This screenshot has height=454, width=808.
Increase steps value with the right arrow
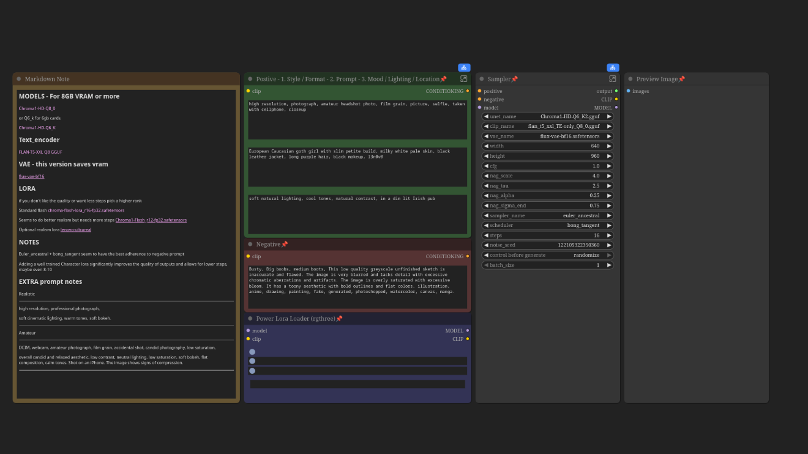coord(609,236)
